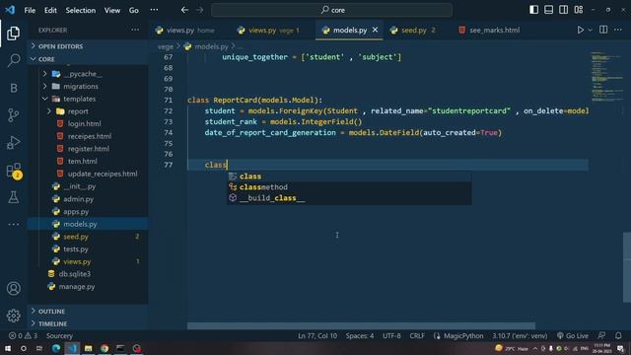
Task: Customize the editor layout
Action: [x=579, y=10]
